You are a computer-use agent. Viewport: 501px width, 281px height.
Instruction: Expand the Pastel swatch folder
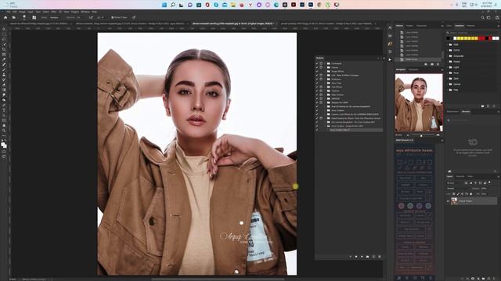pyautogui.click(x=448, y=62)
